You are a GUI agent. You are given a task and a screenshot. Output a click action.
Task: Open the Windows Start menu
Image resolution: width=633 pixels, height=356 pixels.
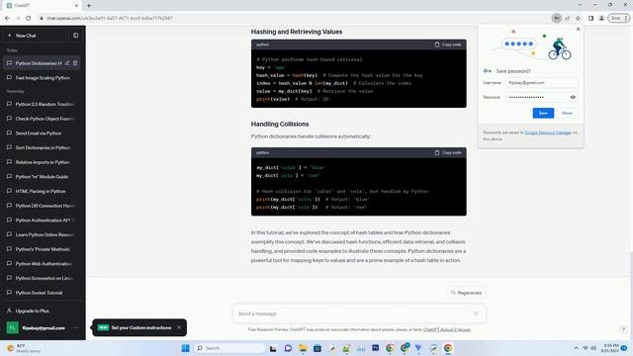pyautogui.click(x=185, y=348)
